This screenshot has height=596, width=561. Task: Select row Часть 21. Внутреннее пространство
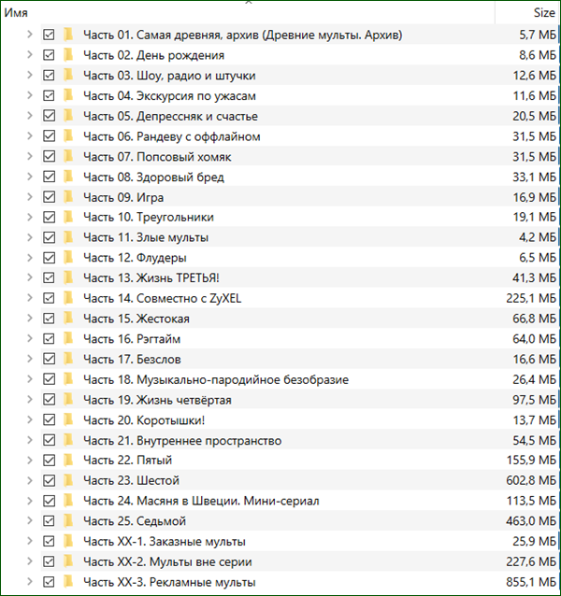tap(300, 440)
